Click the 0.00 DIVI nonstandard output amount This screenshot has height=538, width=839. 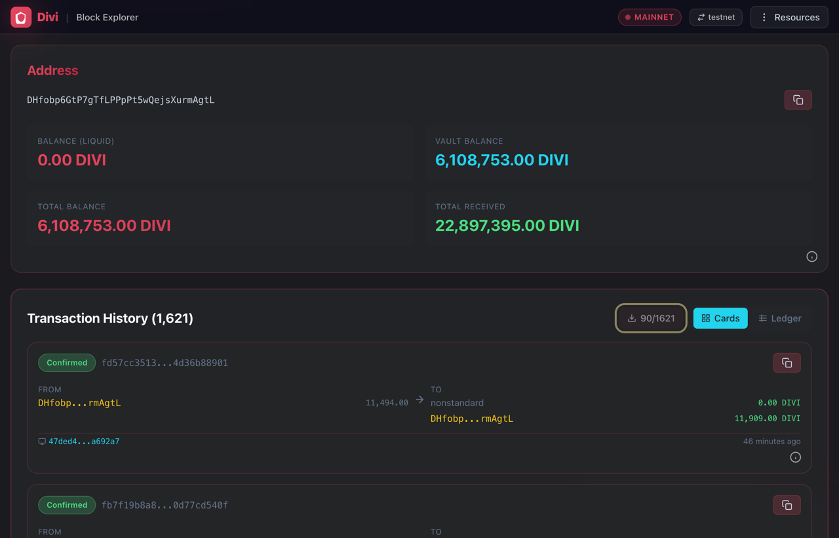(779, 403)
